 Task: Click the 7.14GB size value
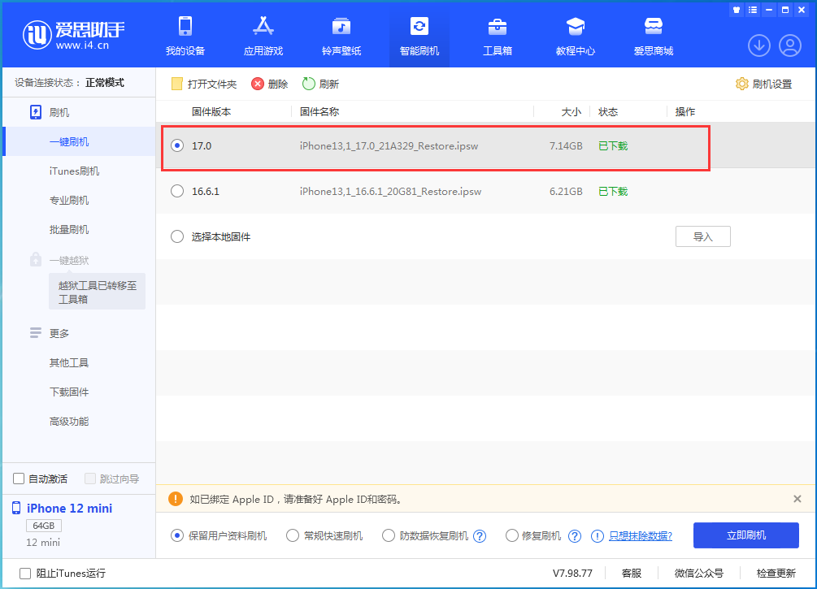[x=566, y=145]
